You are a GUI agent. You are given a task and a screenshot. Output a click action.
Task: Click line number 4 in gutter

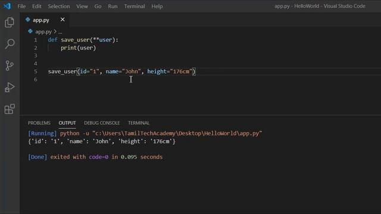[x=36, y=64]
